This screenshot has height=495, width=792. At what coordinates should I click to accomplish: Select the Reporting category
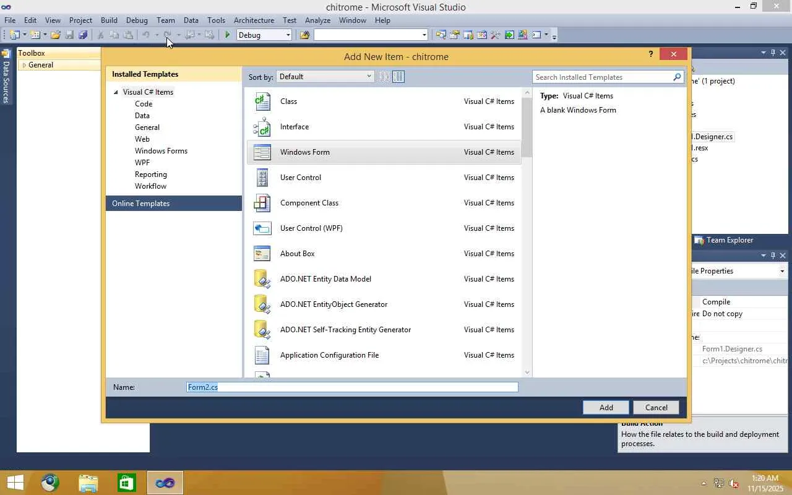[151, 174]
